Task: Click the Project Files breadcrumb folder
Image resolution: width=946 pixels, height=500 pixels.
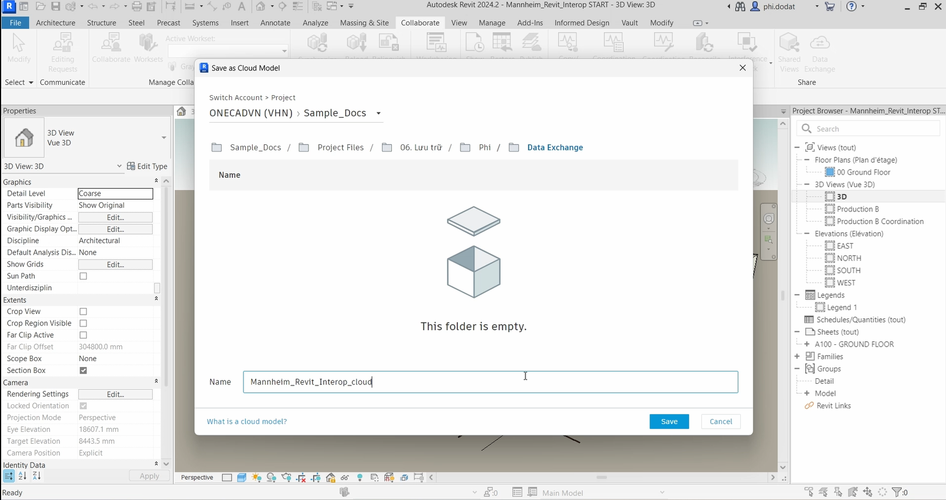Action: [331, 148]
